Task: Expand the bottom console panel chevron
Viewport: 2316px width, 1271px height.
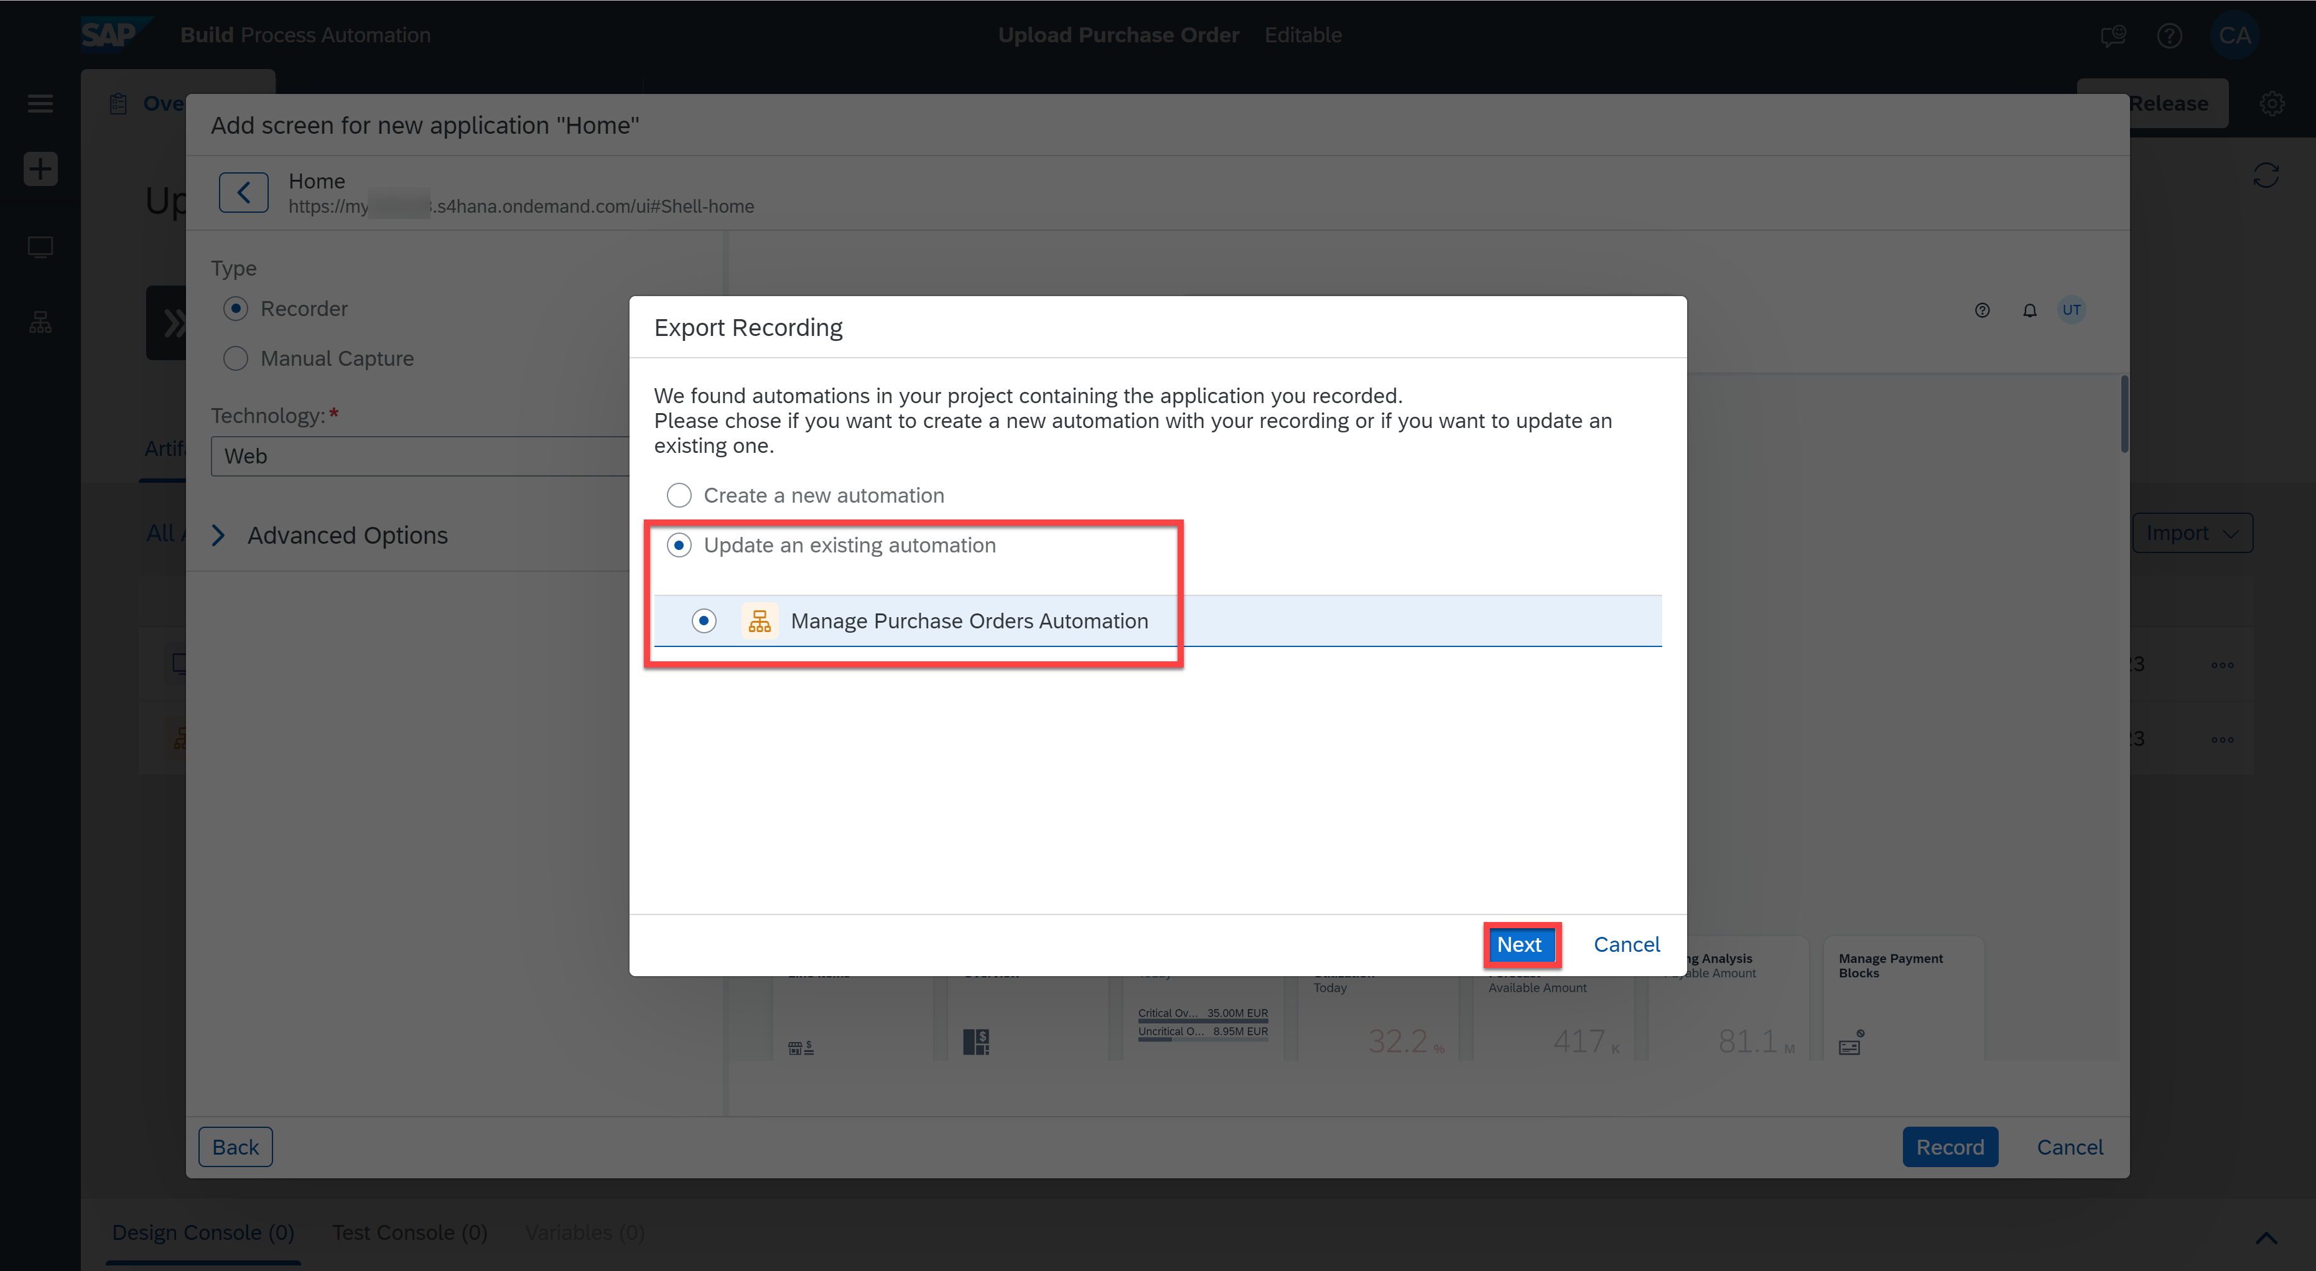Action: pyautogui.click(x=2266, y=1238)
